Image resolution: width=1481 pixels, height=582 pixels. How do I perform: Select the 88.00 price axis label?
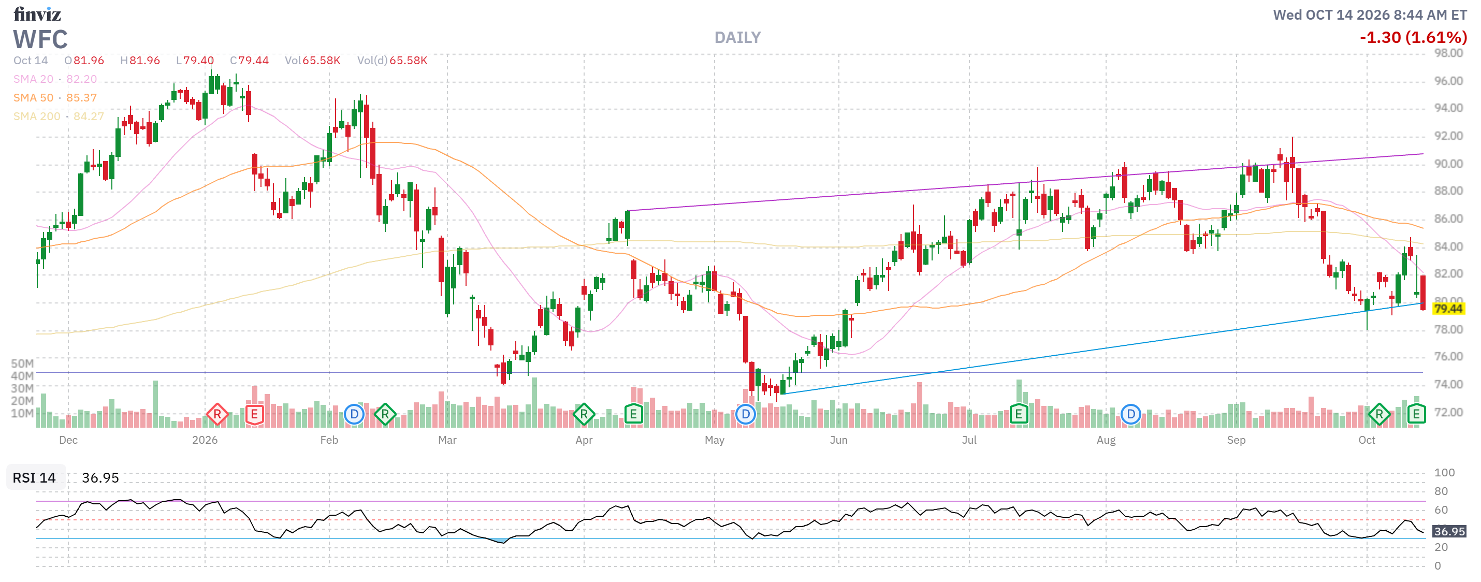pos(1449,191)
